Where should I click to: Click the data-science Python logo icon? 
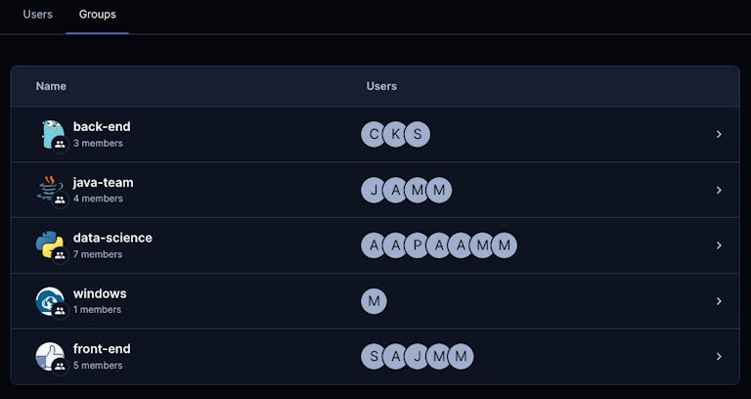tap(50, 245)
